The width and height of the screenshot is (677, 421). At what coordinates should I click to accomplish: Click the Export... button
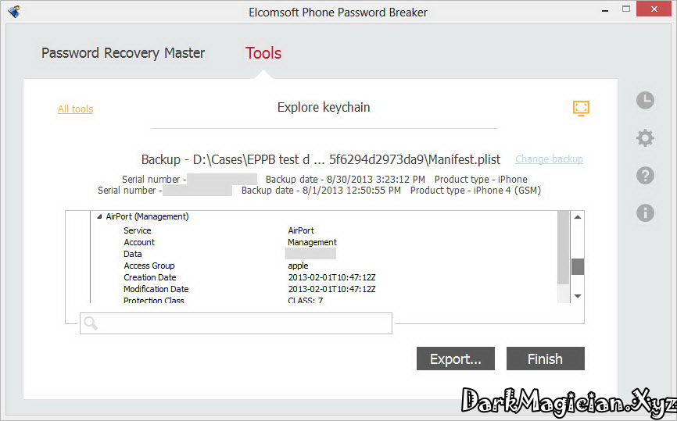point(456,359)
